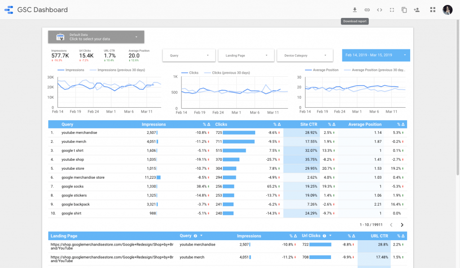The image size is (460, 268).
Task: Show help for the Query column
Action: click(x=195, y=236)
